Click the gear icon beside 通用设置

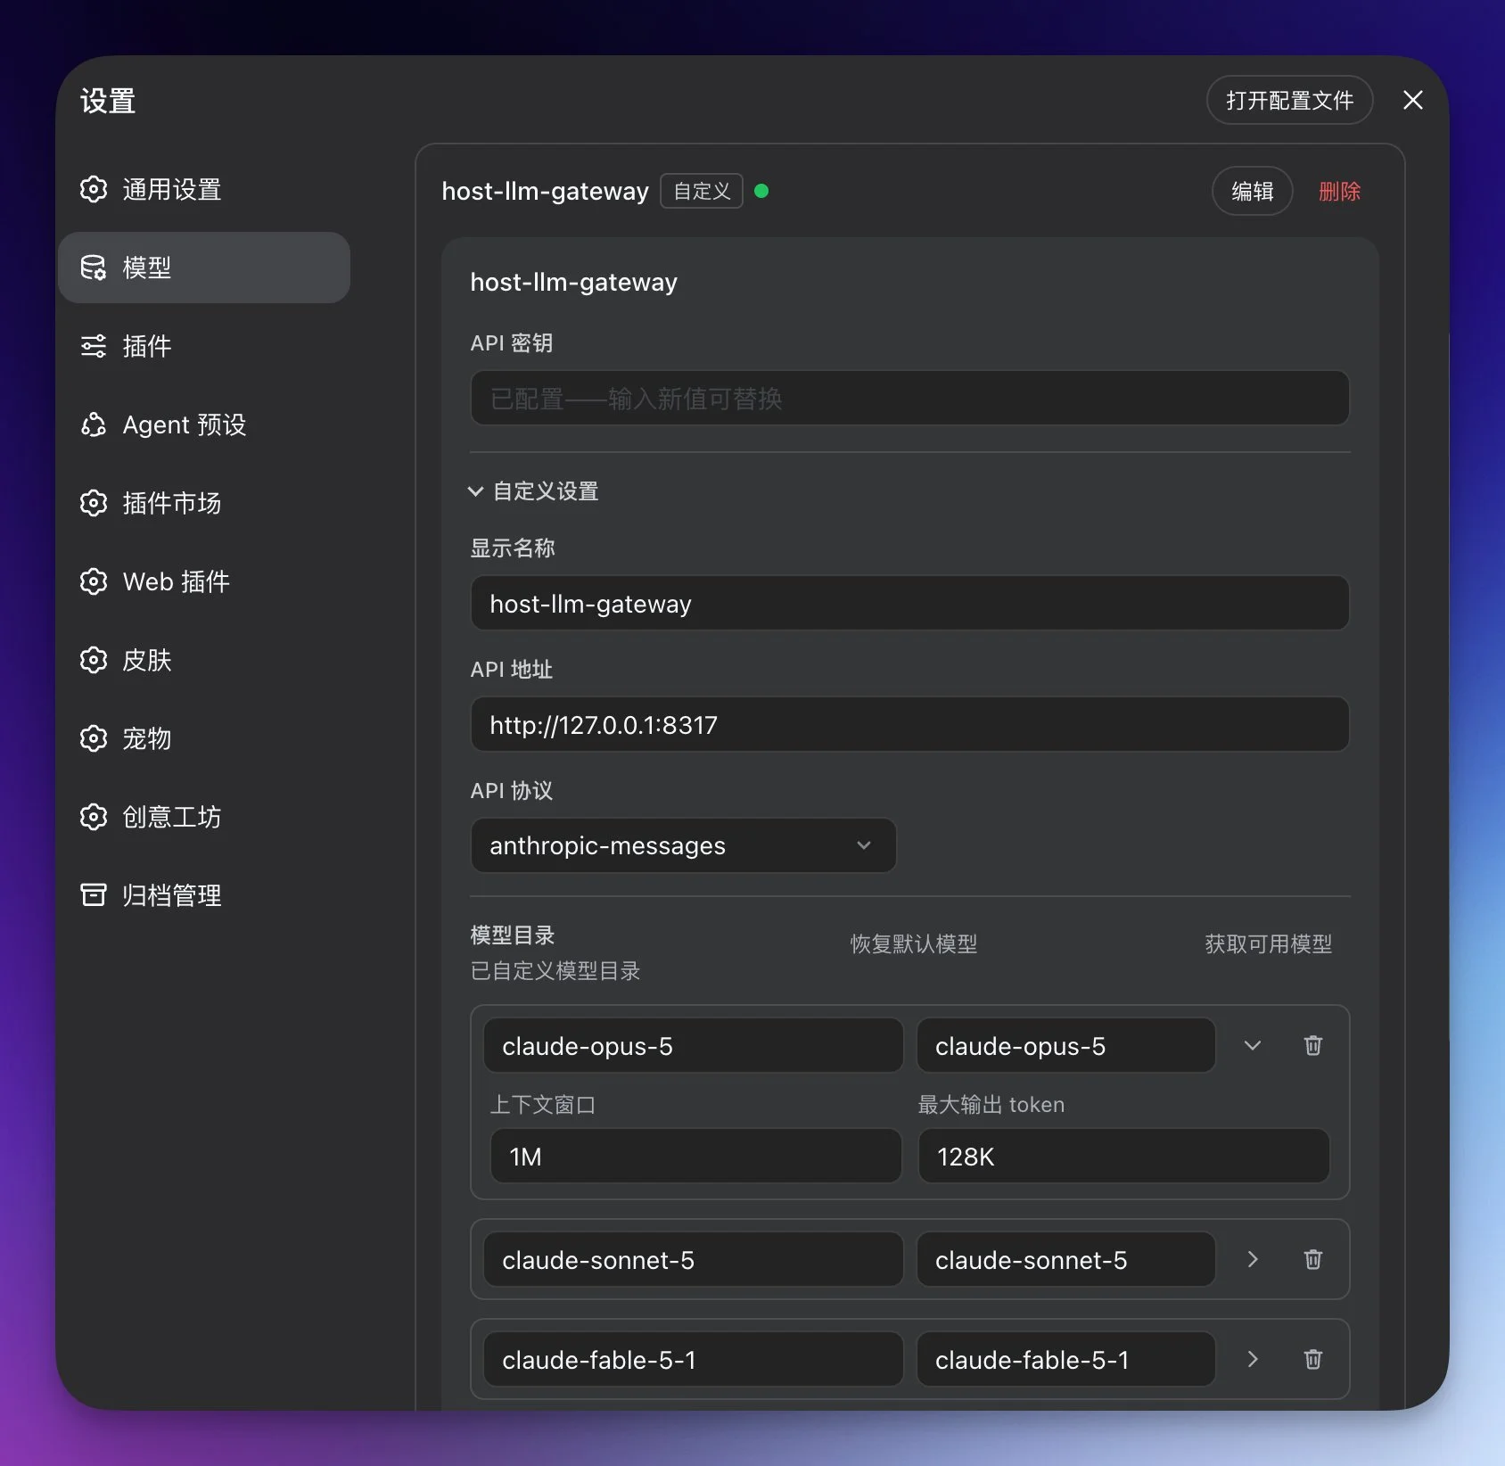click(94, 189)
